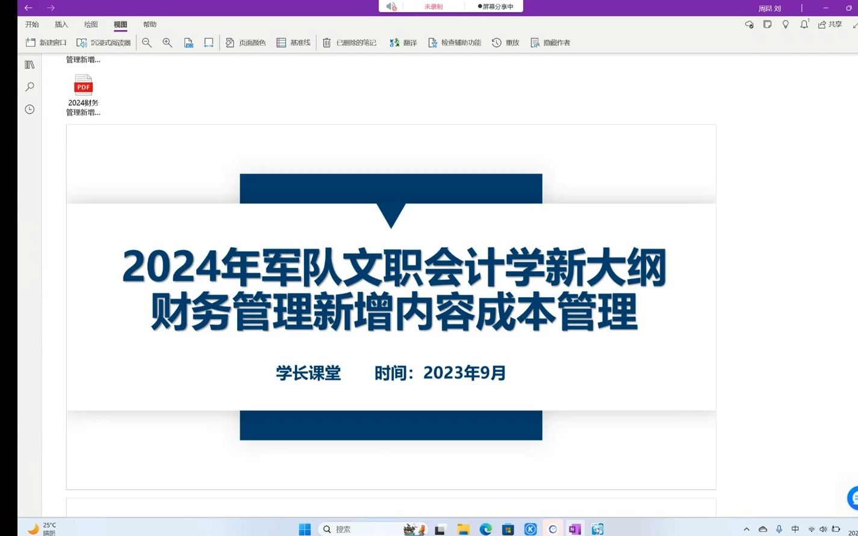View 已删除的笔记
858x536 pixels.
point(349,43)
